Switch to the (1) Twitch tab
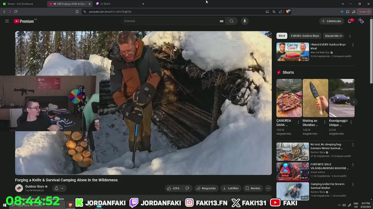Viewport: 373px width, 209px height. [x=117, y=4]
